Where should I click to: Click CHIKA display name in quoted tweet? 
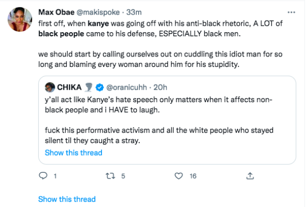[69, 87]
